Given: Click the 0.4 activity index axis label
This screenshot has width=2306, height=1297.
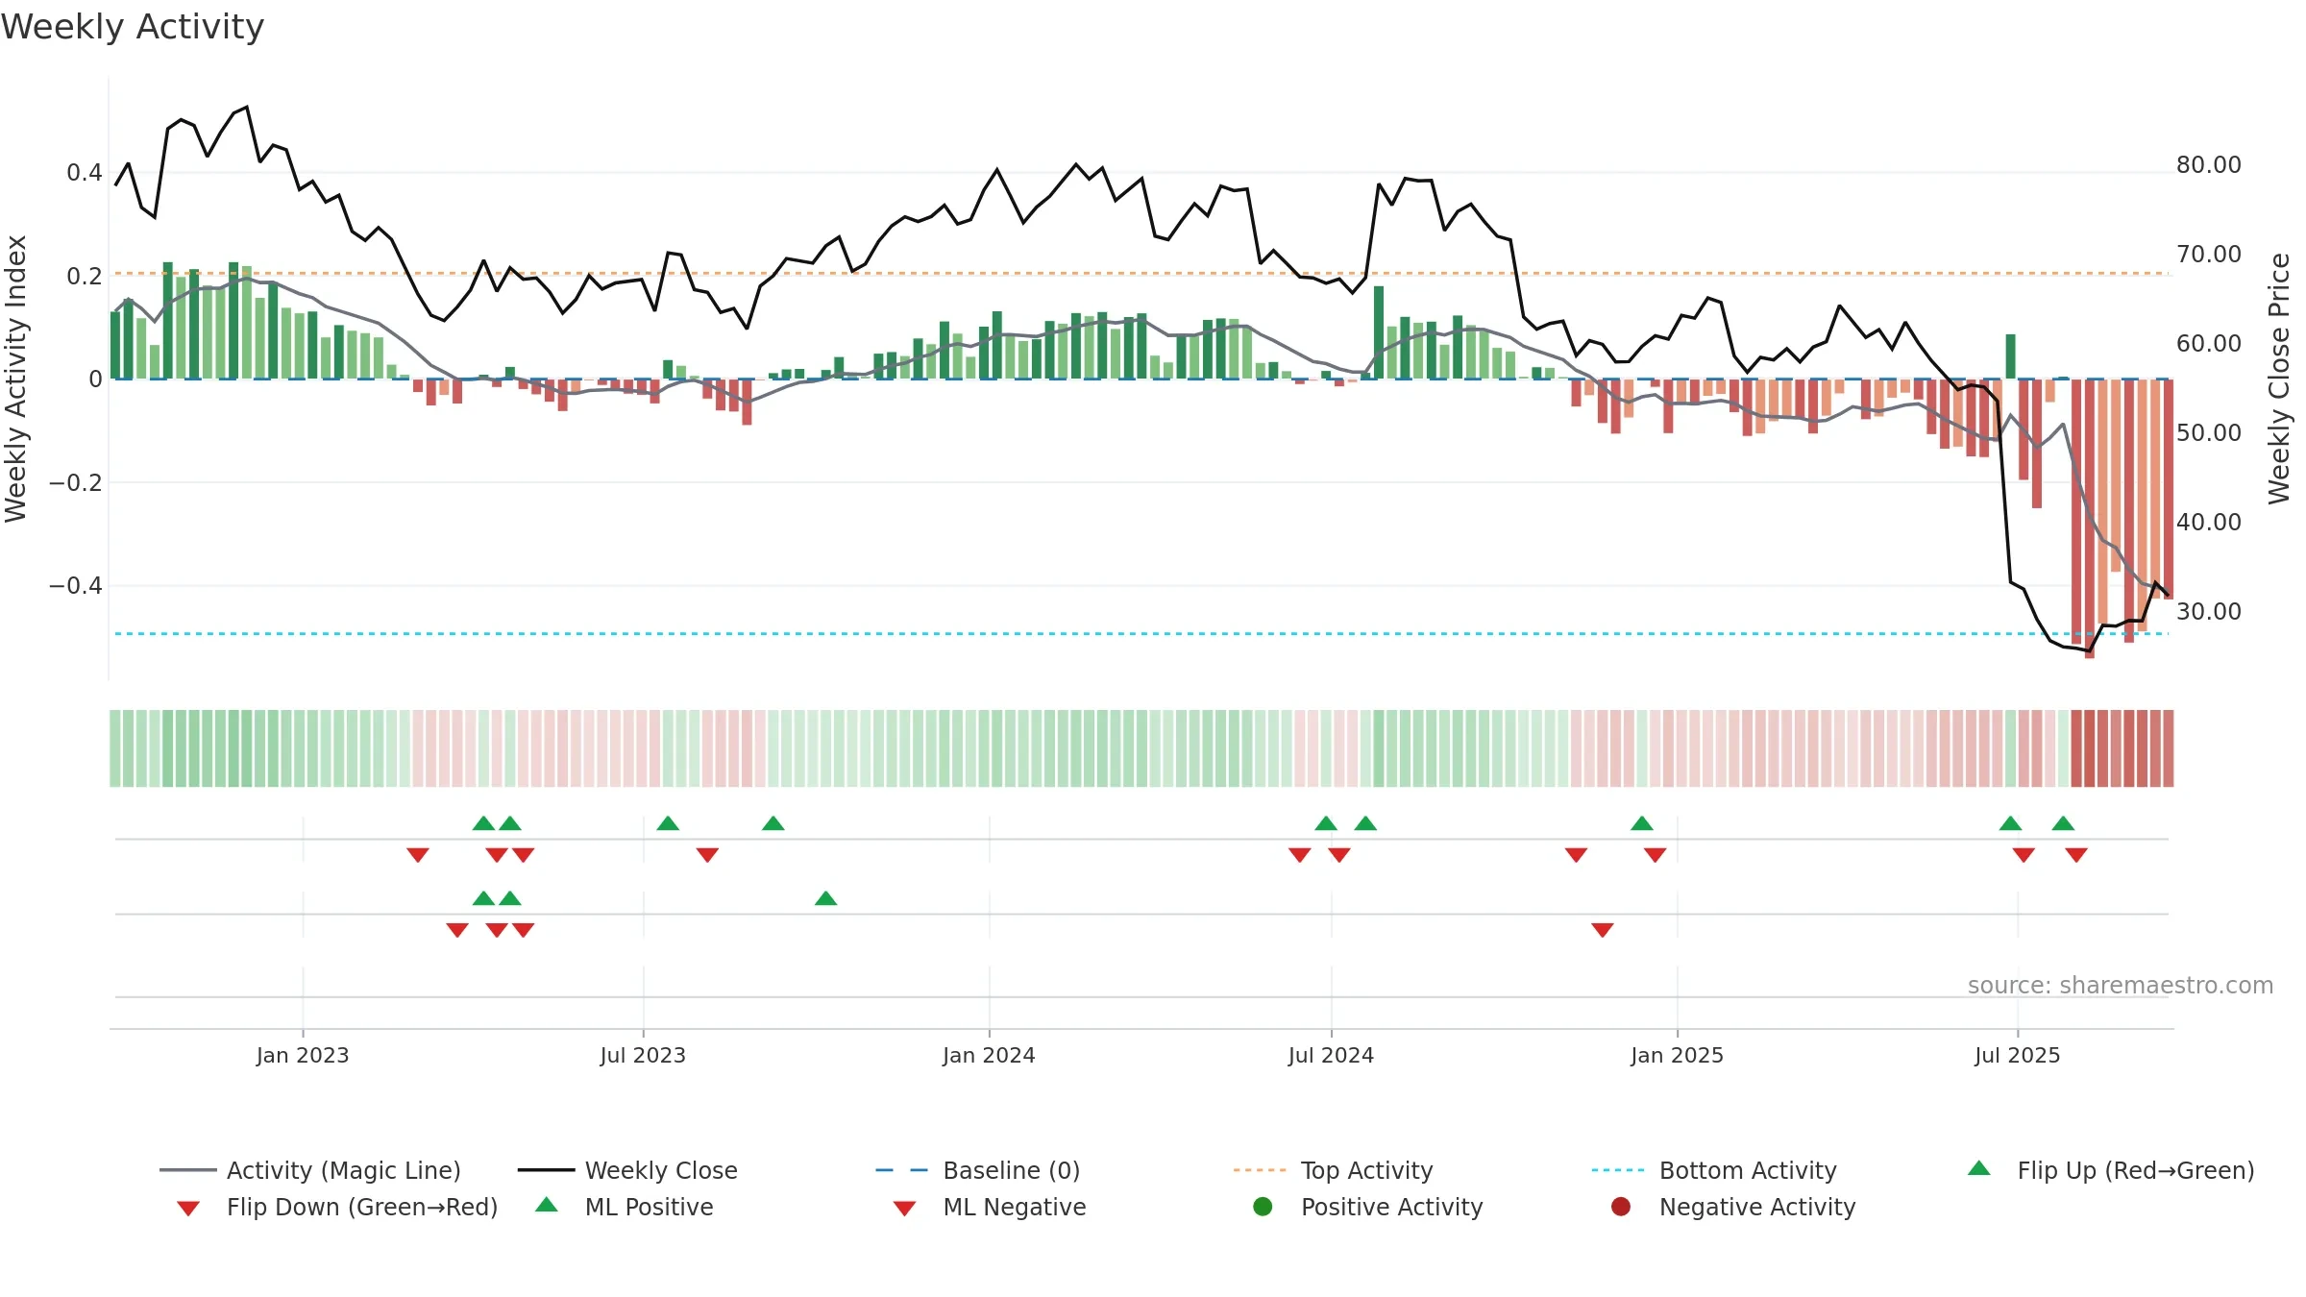Looking at the screenshot, I should pos(85,173).
